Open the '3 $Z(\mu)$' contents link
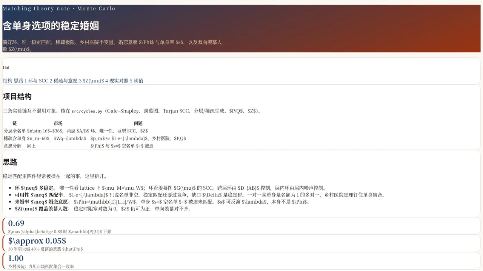Image resolution: width=483 pixels, height=271 pixels. point(91,81)
